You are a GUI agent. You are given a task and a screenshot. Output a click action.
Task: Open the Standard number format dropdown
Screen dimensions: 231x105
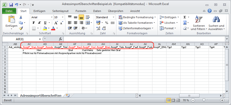coord(113,17)
